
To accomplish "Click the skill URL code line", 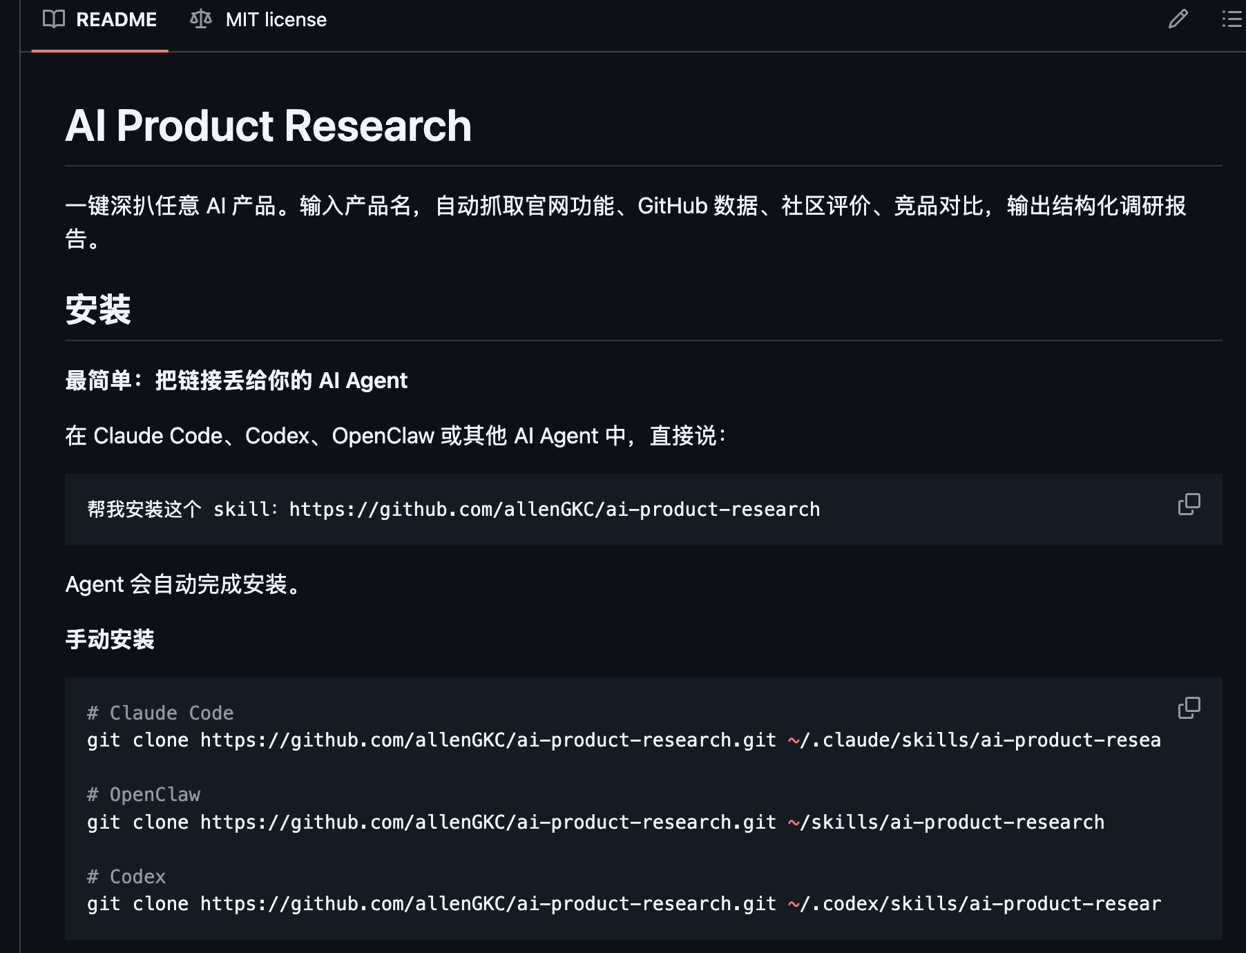I will 454,510.
